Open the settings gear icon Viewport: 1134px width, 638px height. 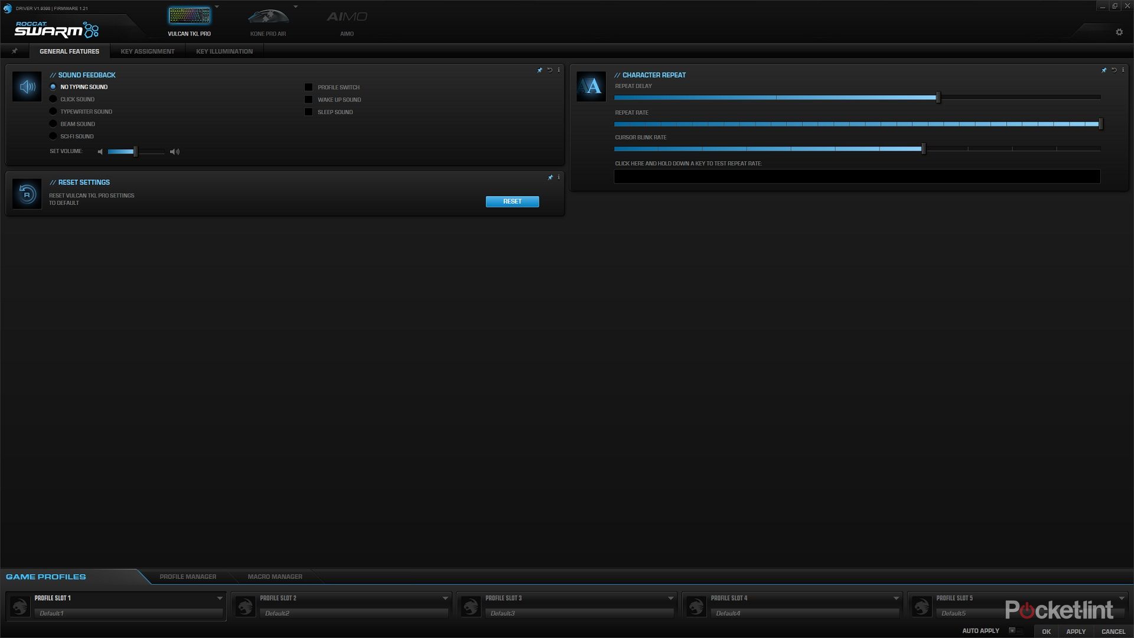pos(1119,32)
